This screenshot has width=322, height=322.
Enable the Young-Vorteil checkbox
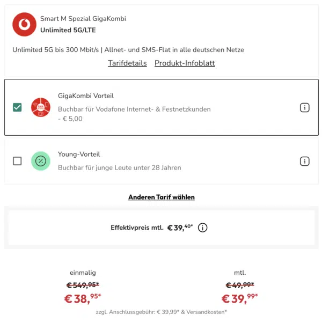pos(17,161)
